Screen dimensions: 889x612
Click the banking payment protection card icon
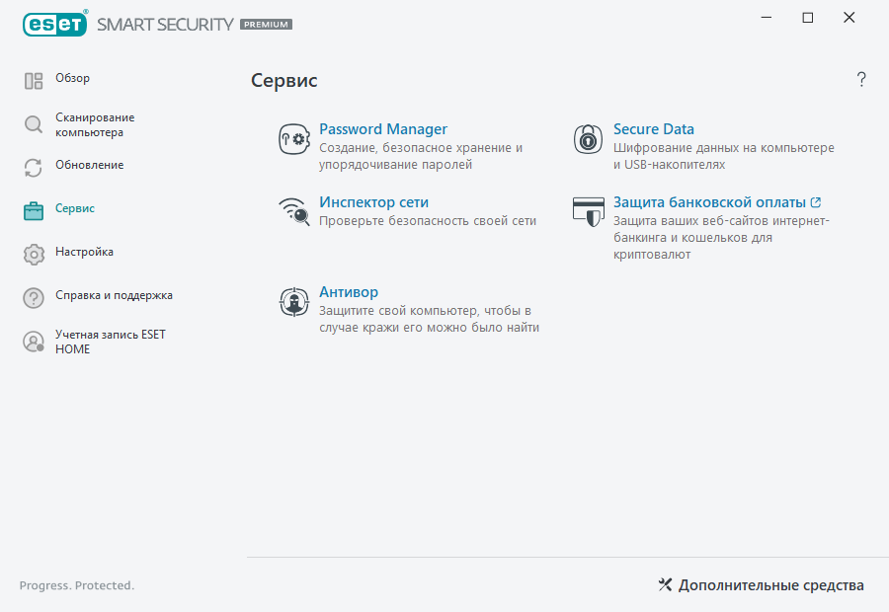click(588, 211)
